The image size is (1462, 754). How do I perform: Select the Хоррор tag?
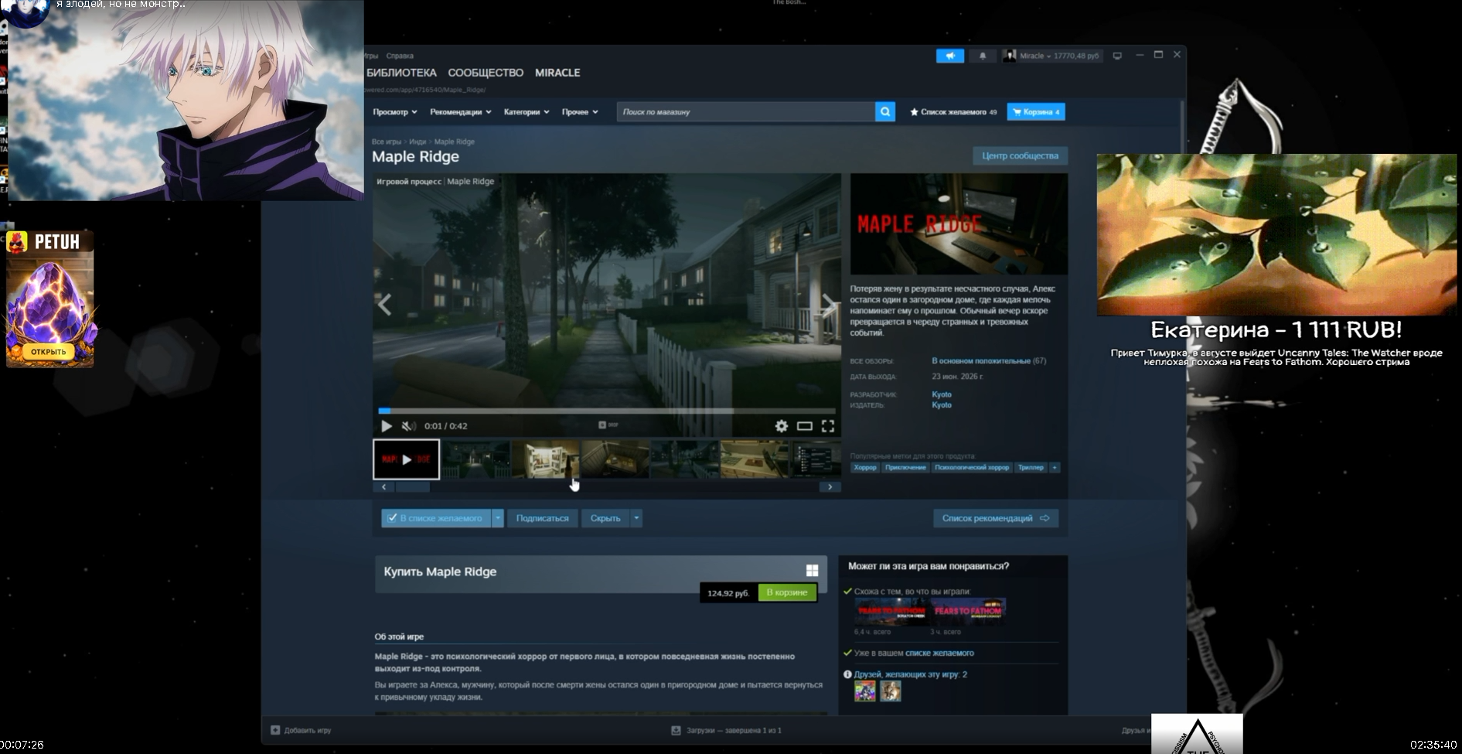point(865,468)
